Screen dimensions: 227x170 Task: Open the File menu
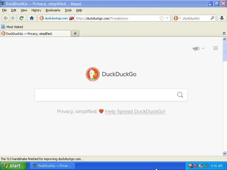point(4,10)
